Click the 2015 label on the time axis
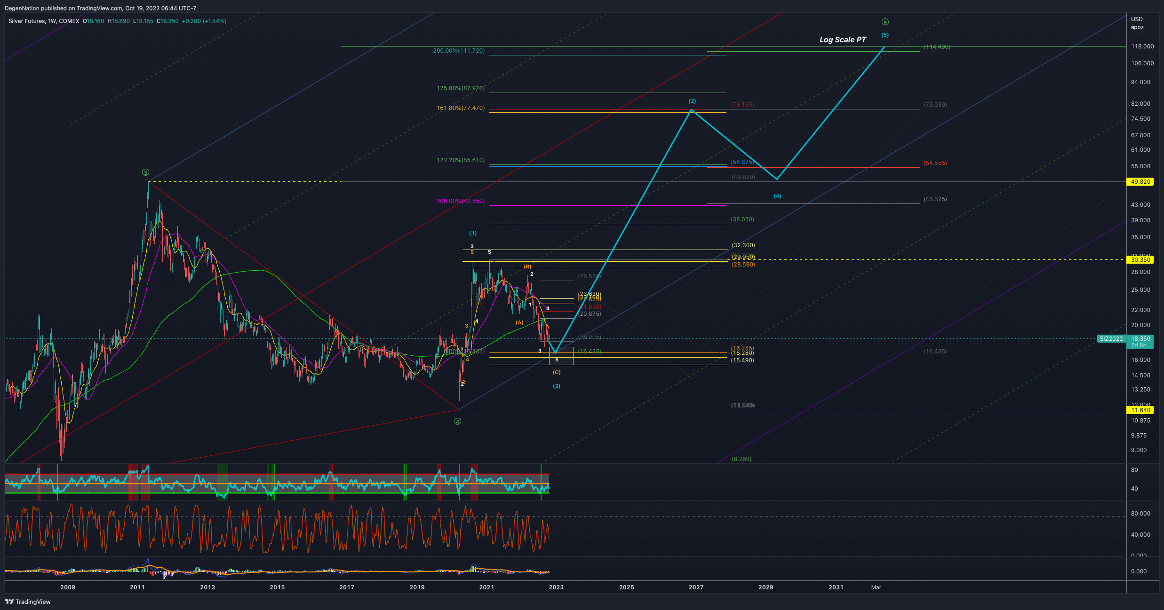The width and height of the screenshot is (1164, 610). (x=277, y=587)
